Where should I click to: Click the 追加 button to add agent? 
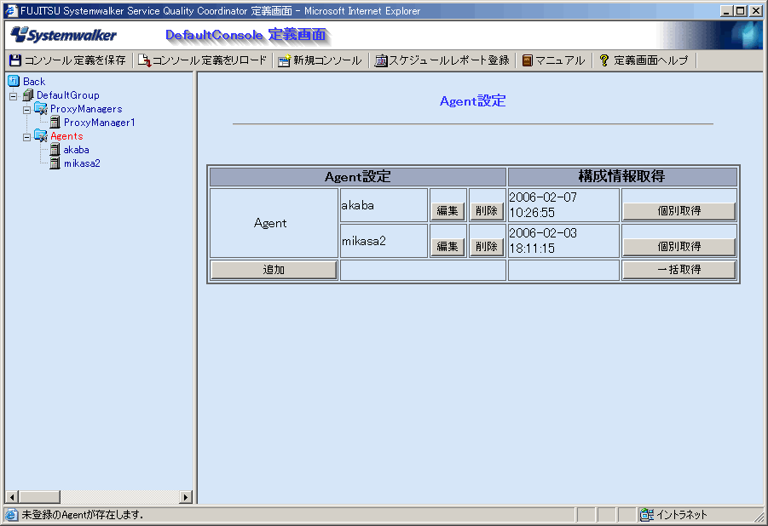tap(274, 270)
